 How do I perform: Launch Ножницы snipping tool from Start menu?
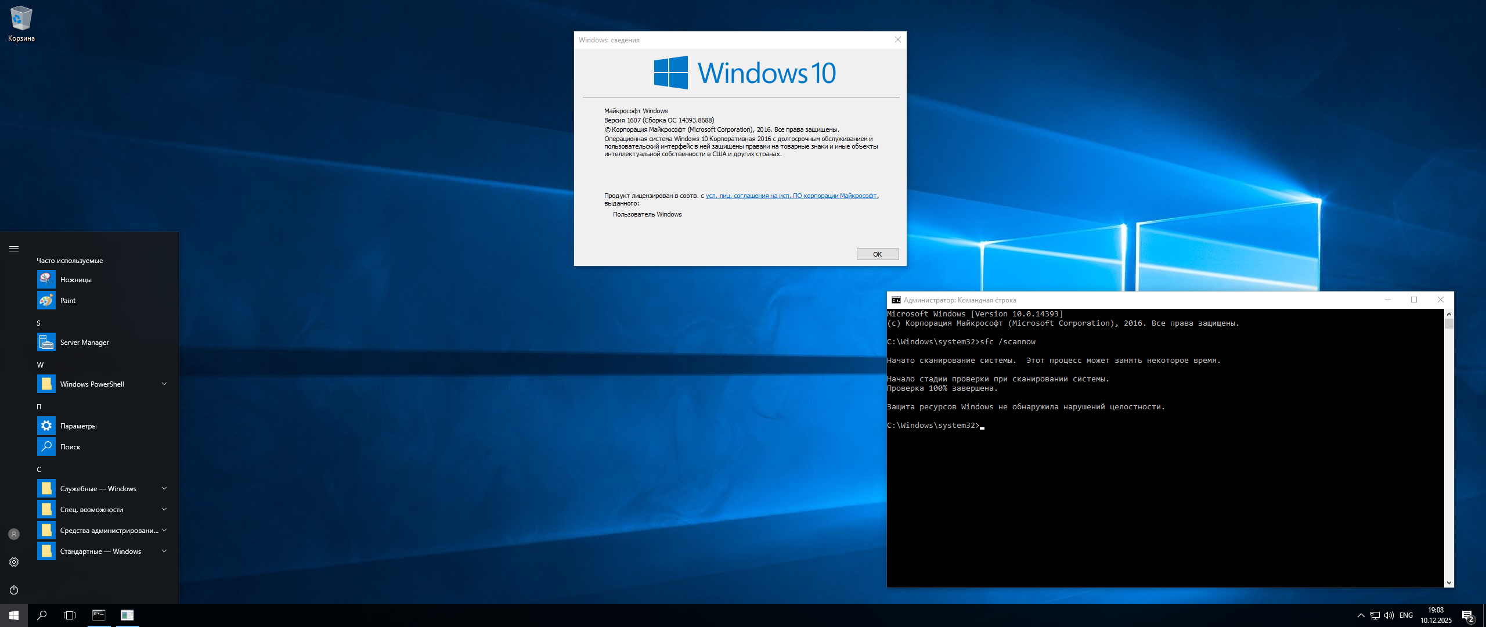click(x=75, y=280)
